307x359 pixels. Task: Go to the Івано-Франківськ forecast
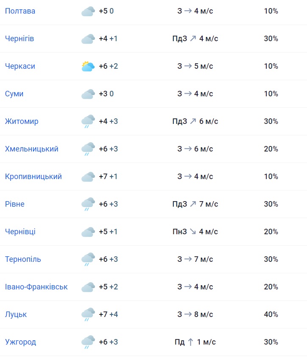(36, 287)
